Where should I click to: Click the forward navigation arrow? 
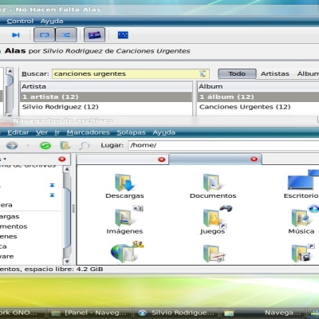click(x=12, y=145)
